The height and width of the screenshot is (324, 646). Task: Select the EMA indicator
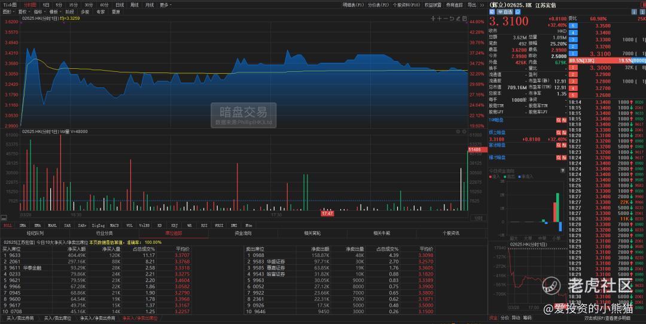point(38,225)
